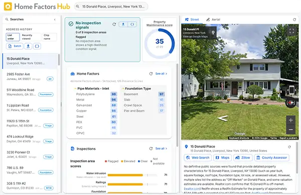Screen dimensions: 301x195
Task: Open code view on inspection signals card
Action: pos(132,24)
